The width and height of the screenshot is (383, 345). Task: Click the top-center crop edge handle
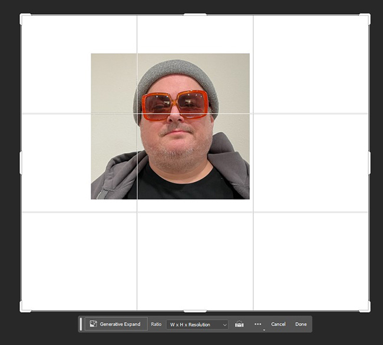click(195, 15)
